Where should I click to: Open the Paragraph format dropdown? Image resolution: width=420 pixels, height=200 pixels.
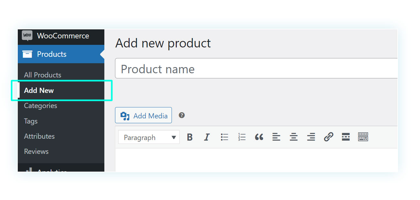point(149,137)
